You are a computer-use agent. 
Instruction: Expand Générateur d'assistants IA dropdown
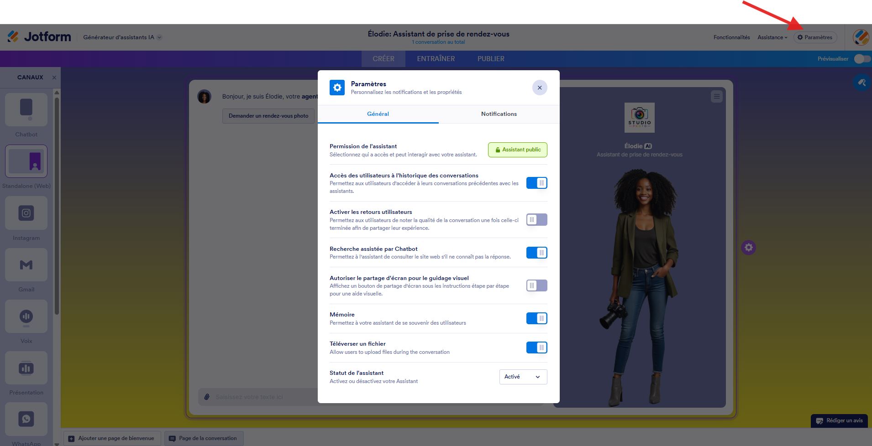(122, 37)
